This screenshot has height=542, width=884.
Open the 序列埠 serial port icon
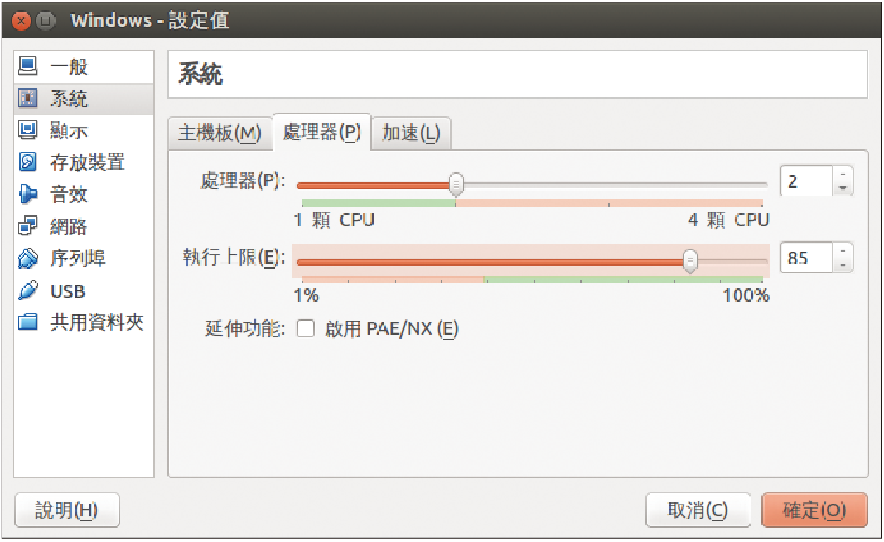(x=27, y=259)
